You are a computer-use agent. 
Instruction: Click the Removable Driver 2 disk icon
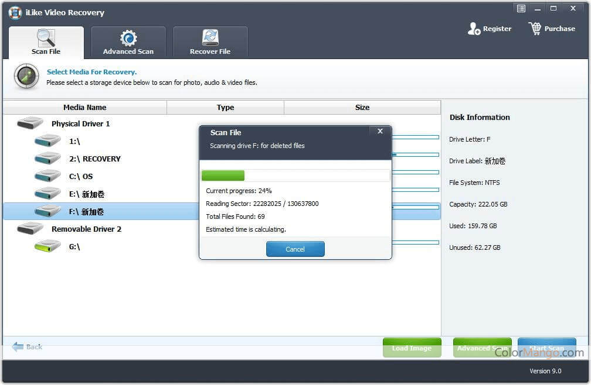30,228
